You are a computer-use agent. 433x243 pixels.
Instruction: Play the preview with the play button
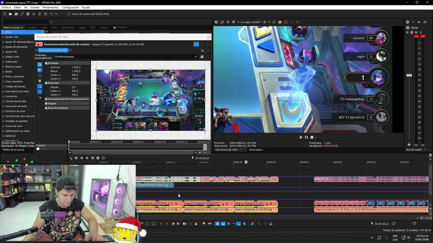(301, 137)
